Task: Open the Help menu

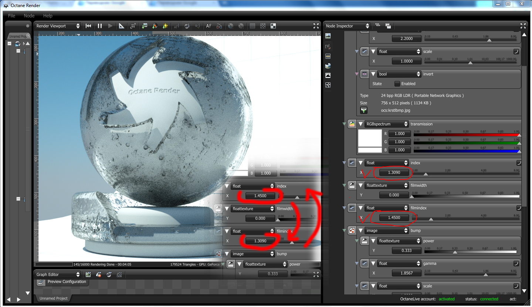Action: coord(48,16)
